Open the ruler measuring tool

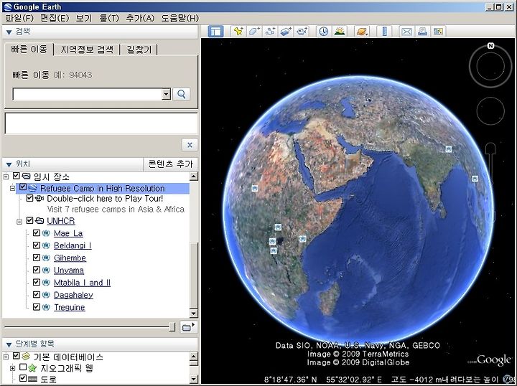384,32
